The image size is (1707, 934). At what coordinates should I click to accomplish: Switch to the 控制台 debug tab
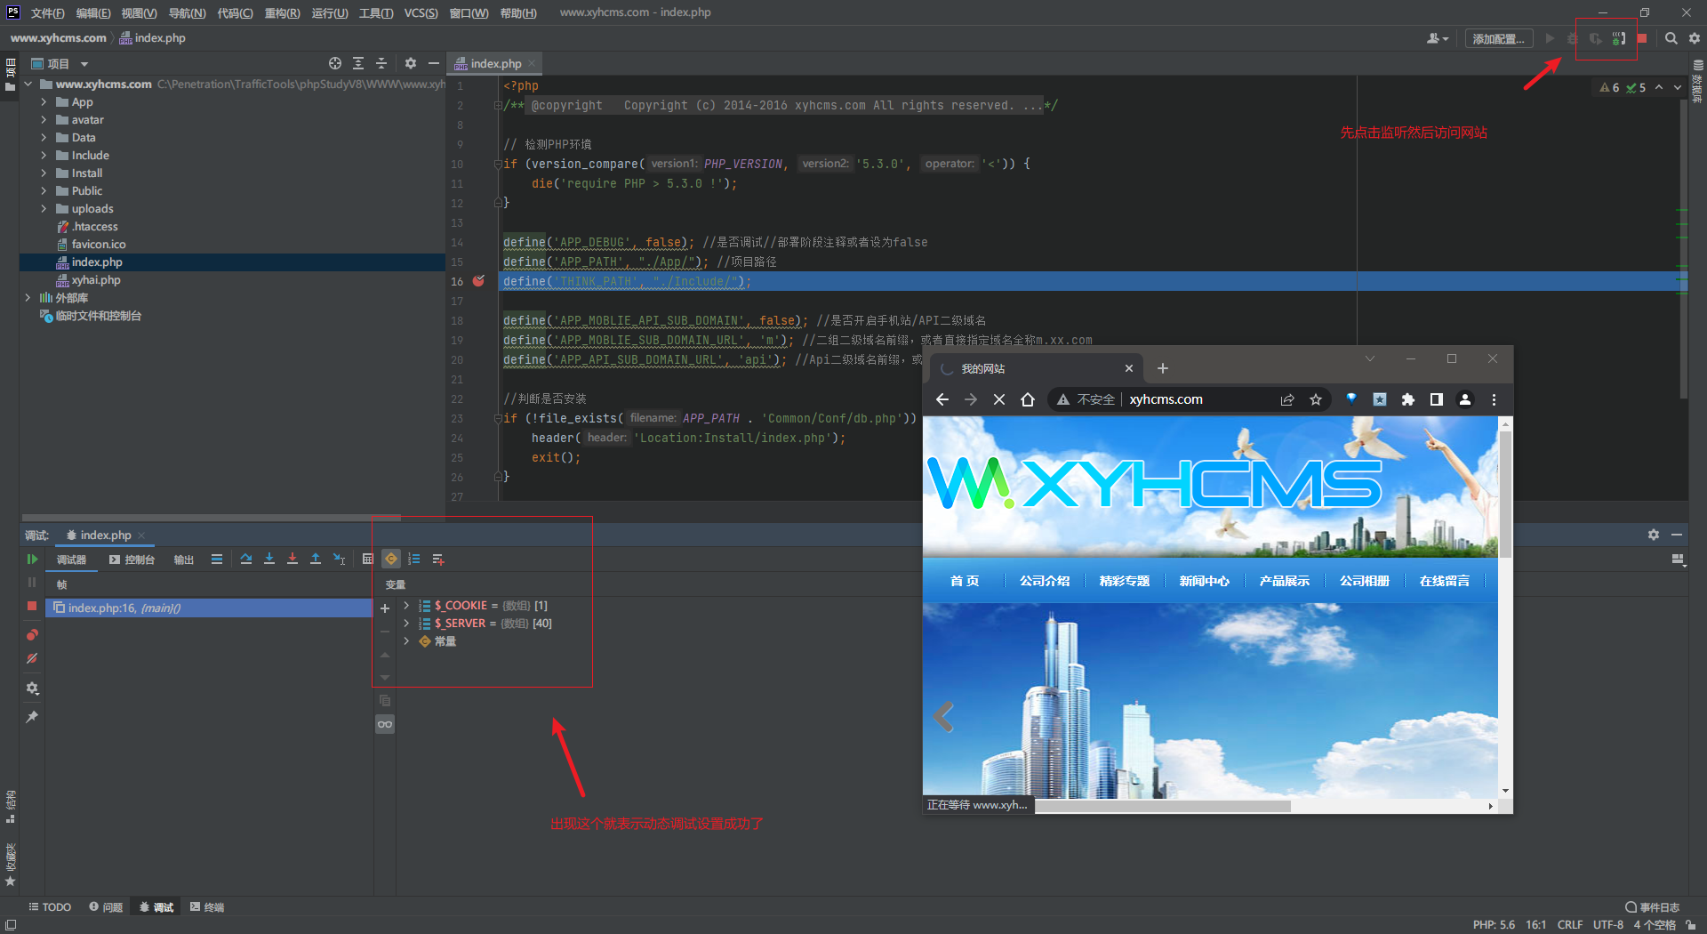[132, 560]
